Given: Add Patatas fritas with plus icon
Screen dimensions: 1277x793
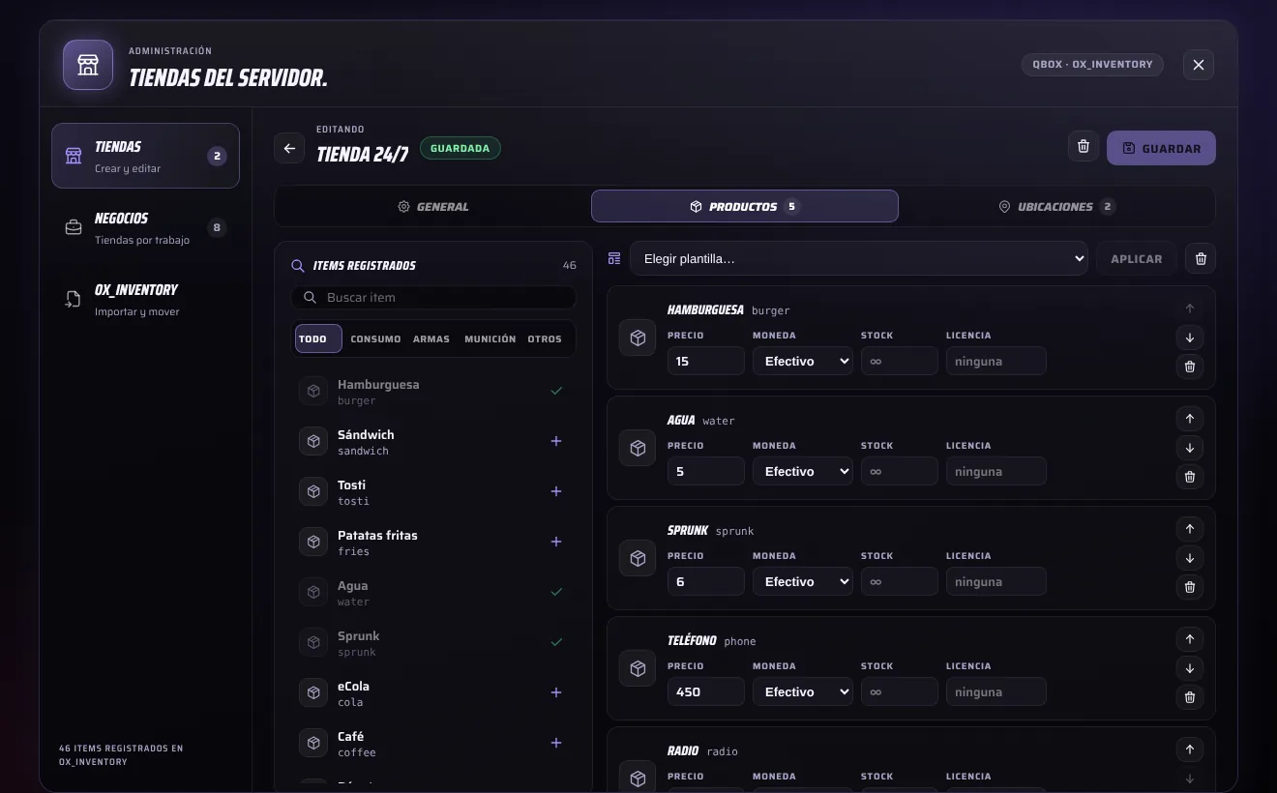Looking at the screenshot, I should coord(556,542).
